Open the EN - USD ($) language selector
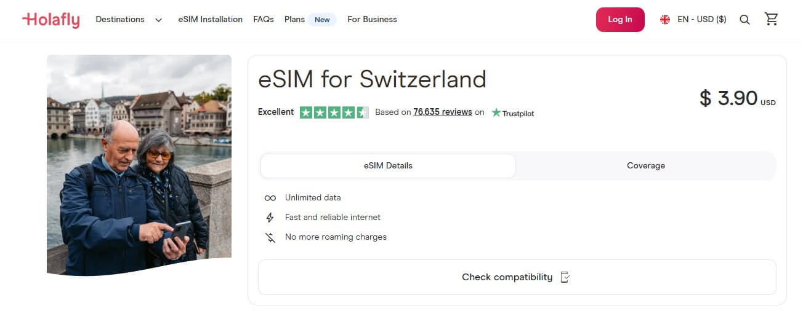Image resolution: width=803 pixels, height=311 pixels. [701, 20]
